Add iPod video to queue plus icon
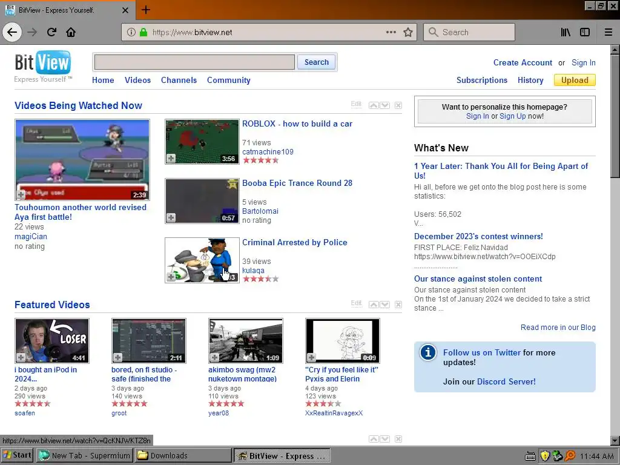 [x=21, y=357]
